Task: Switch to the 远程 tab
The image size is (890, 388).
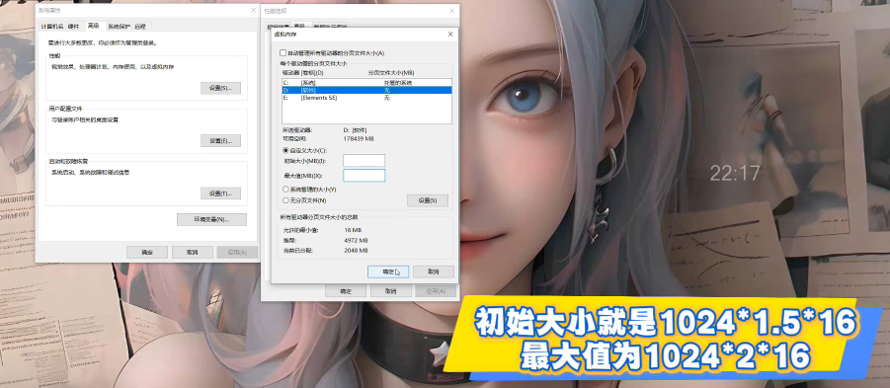Action: (x=141, y=26)
